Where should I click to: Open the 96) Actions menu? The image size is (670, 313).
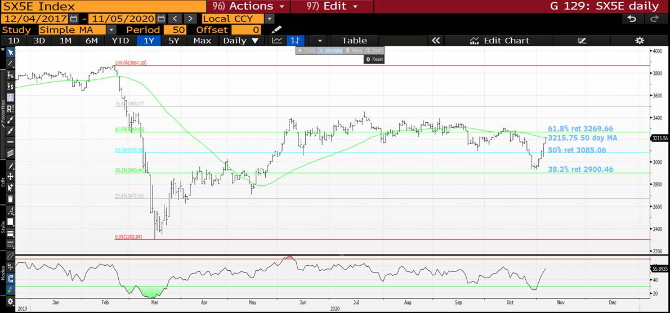(249, 6)
